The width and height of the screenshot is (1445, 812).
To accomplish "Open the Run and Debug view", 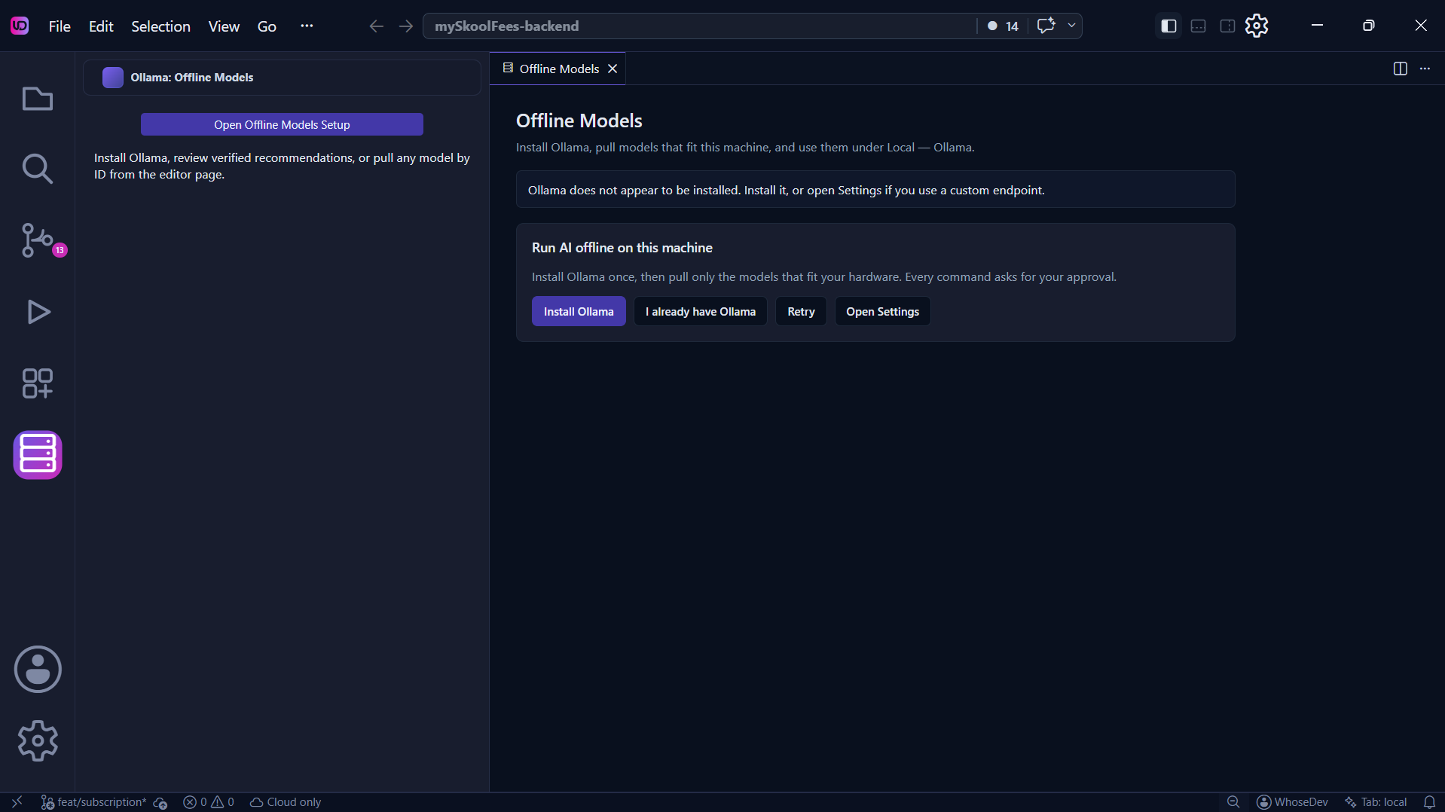I will (x=37, y=312).
